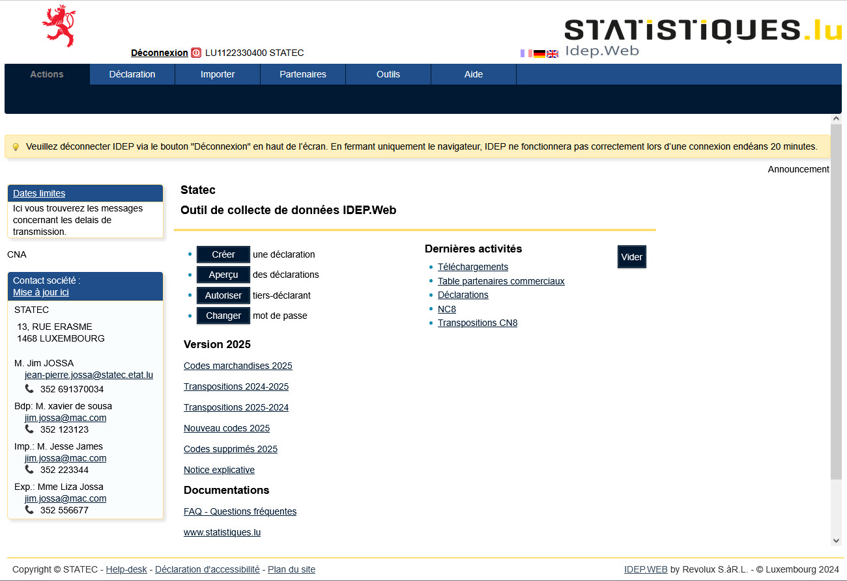
Task: Click the vertical scrollbar thumb
Action: [837, 303]
